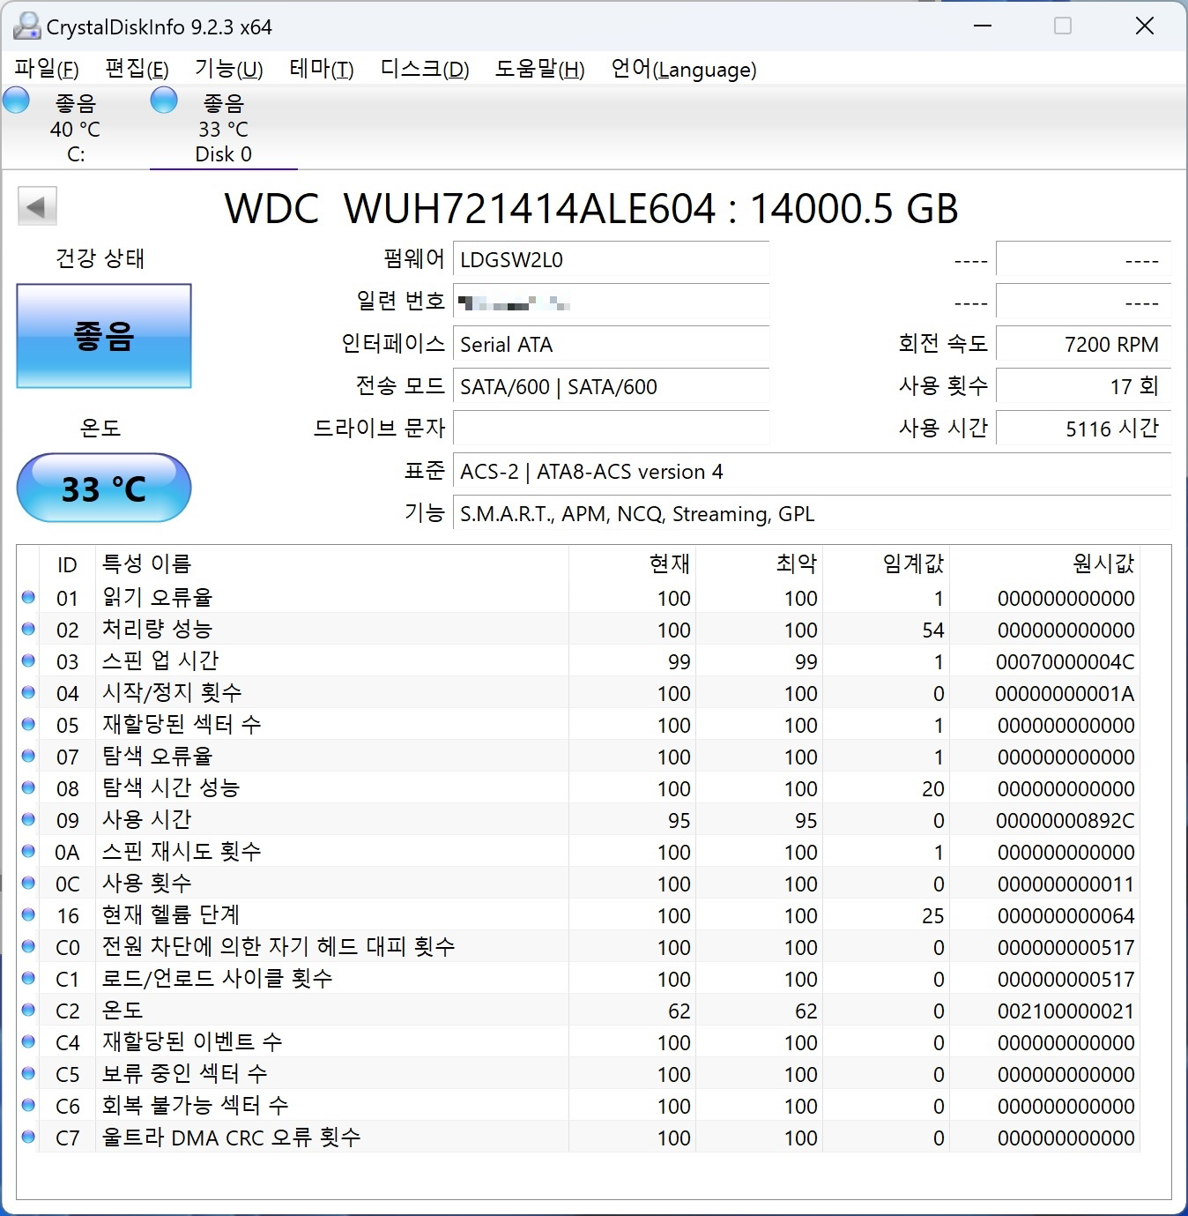Click raw value 00000000892C

(1065, 821)
